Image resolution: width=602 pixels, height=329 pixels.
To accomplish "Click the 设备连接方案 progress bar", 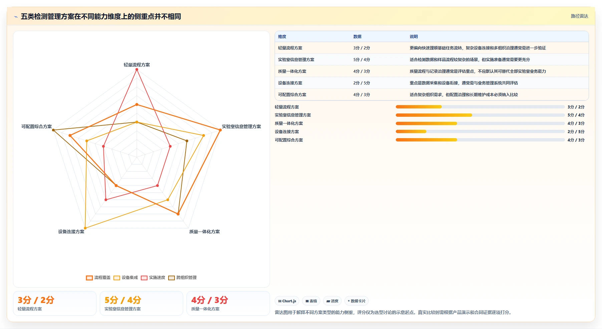I will pyautogui.click(x=480, y=131).
